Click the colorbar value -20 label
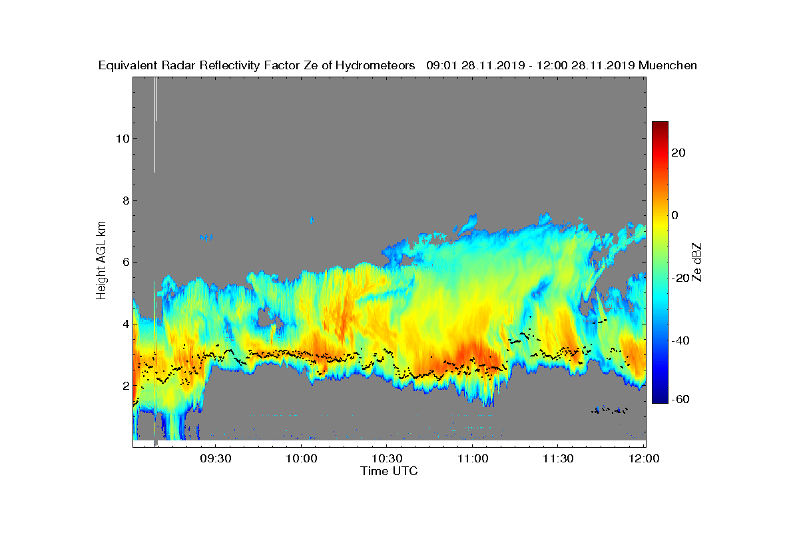799x533 pixels. click(680, 278)
